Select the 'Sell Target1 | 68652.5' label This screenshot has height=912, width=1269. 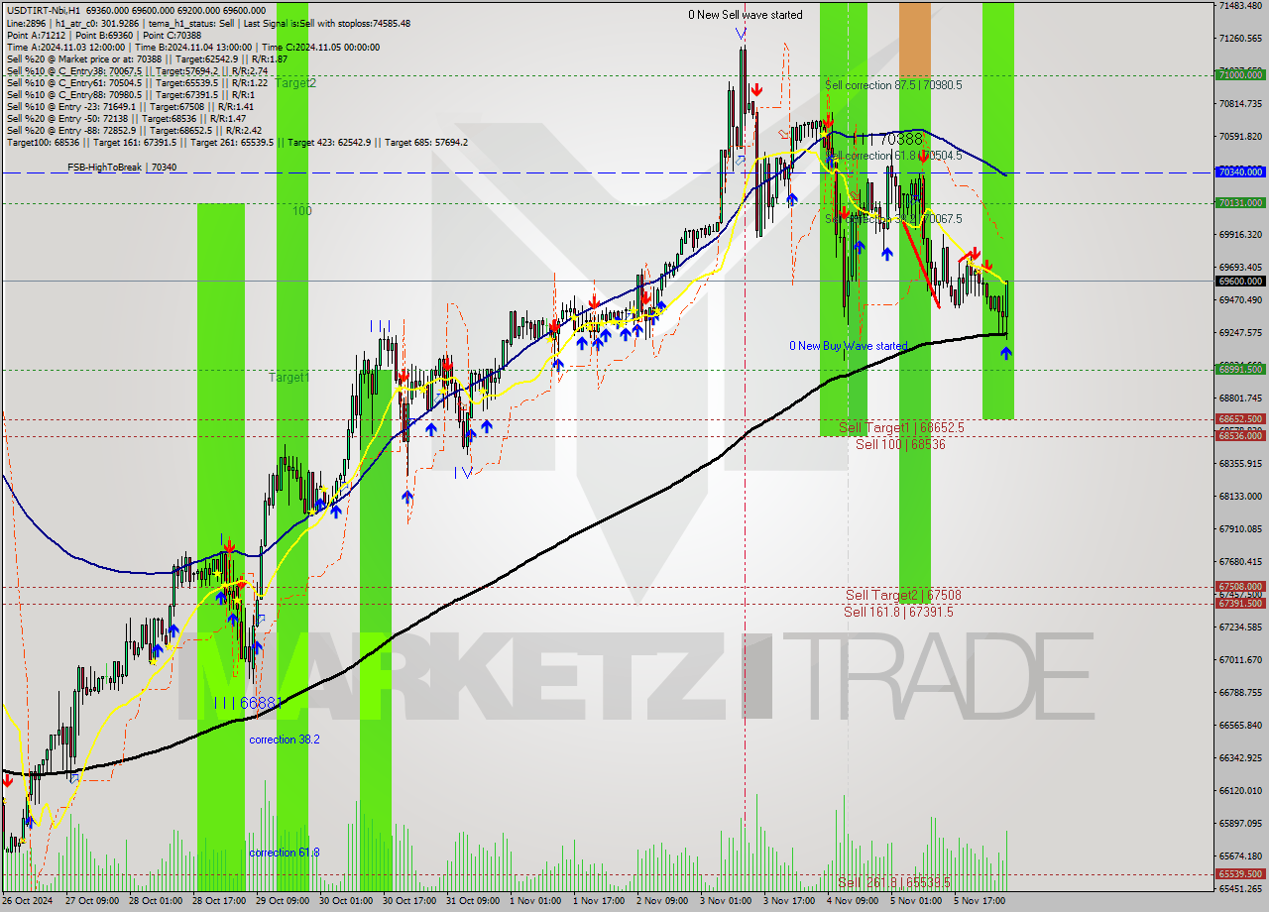point(901,427)
